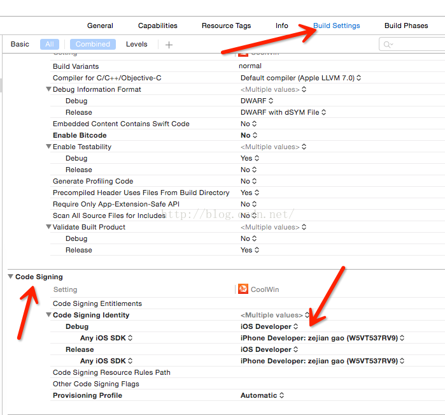Collapse the Code Signing section
Image resolution: width=445 pixels, height=415 pixels.
click(x=10, y=276)
